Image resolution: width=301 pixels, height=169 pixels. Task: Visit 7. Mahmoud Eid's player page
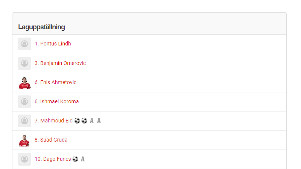coord(53,121)
